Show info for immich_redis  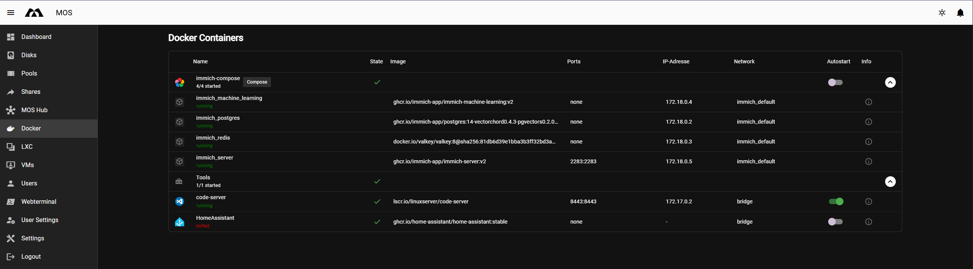coord(868,142)
